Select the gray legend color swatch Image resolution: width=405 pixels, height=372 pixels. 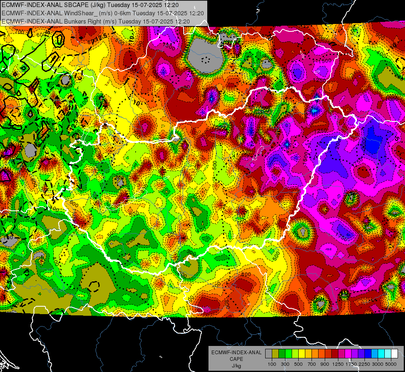point(268,354)
